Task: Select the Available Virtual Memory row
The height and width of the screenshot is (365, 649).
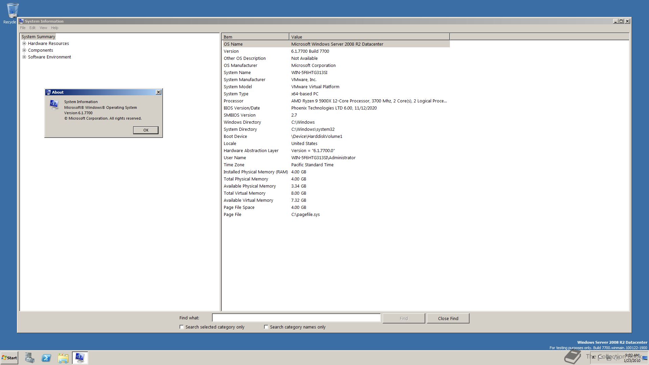Action: pos(336,200)
